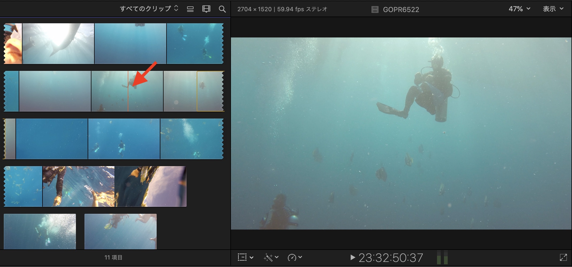Select the diver with yellow glove thumbnail

coord(78,186)
